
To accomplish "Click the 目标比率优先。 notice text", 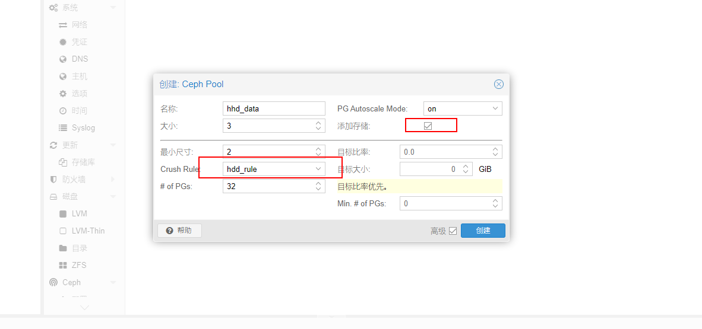I will tap(363, 186).
